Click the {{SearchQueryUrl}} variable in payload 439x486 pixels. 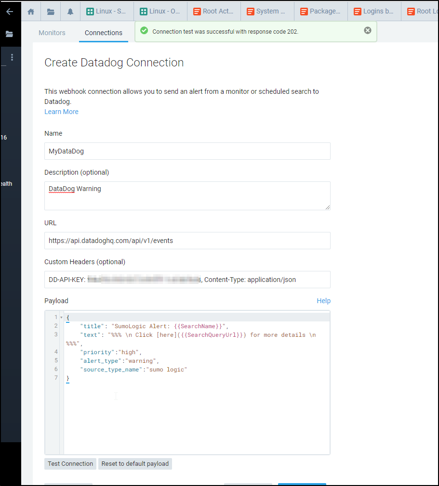212,335
